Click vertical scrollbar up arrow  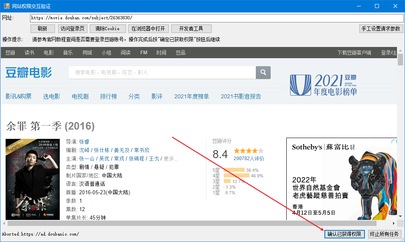400,51
